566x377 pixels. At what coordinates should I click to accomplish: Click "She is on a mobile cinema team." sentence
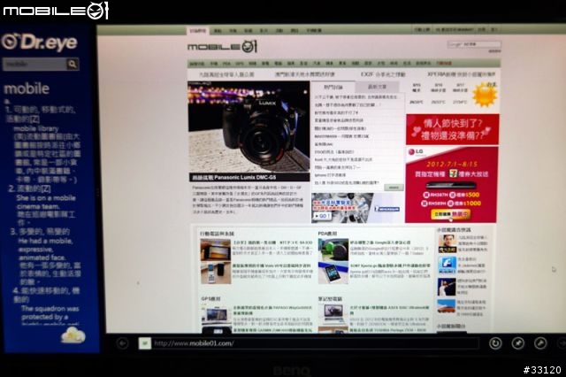click(46, 203)
